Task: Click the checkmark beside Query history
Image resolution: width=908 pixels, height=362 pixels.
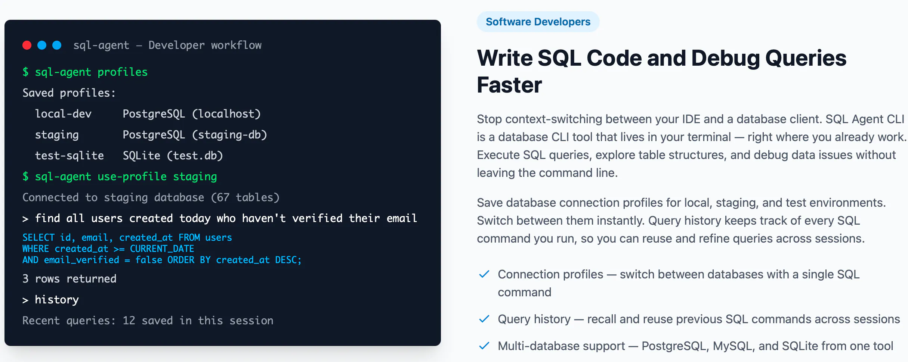Action: 484,319
